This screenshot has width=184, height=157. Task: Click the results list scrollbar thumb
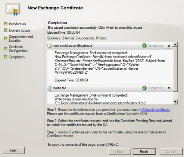coord(175,69)
